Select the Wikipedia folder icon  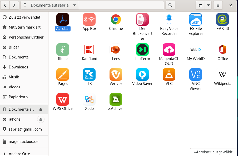[x=222, y=74]
